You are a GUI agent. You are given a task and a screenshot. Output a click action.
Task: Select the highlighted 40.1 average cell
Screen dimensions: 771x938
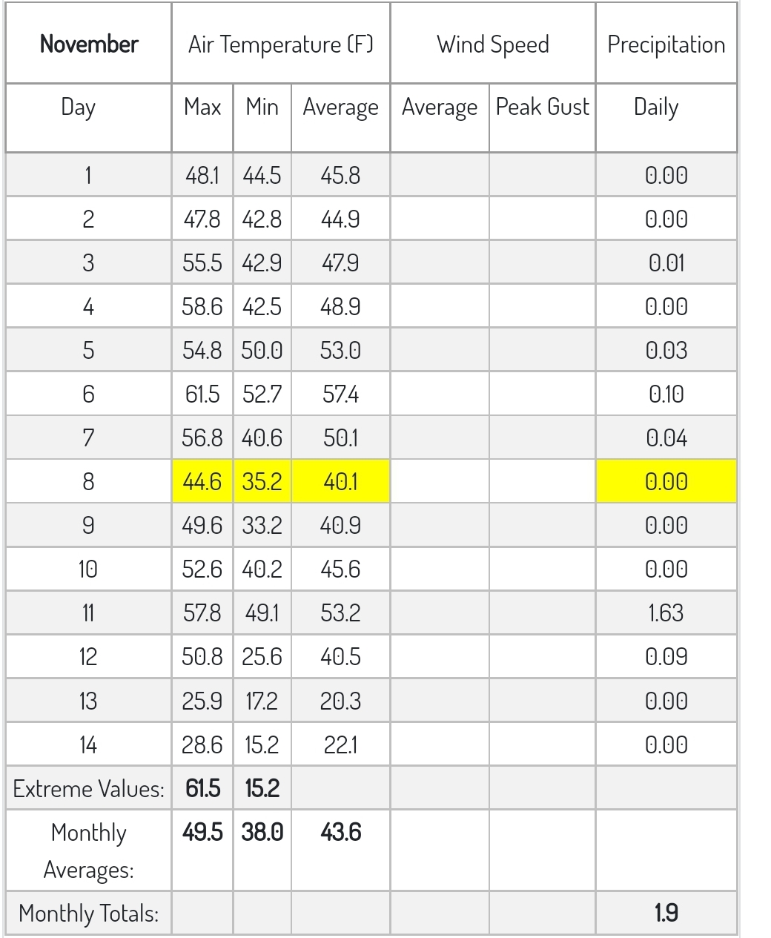click(340, 482)
